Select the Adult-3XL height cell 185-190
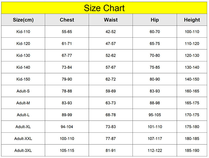This screenshot has width=209, height=158. 192,150
